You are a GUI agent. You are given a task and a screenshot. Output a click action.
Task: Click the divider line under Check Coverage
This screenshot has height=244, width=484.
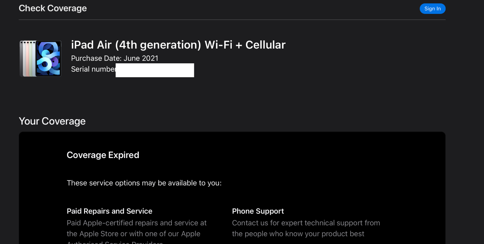(x=232, y=20)
